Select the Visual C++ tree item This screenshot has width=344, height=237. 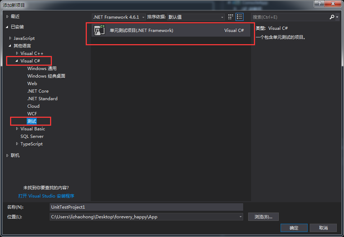32,54
